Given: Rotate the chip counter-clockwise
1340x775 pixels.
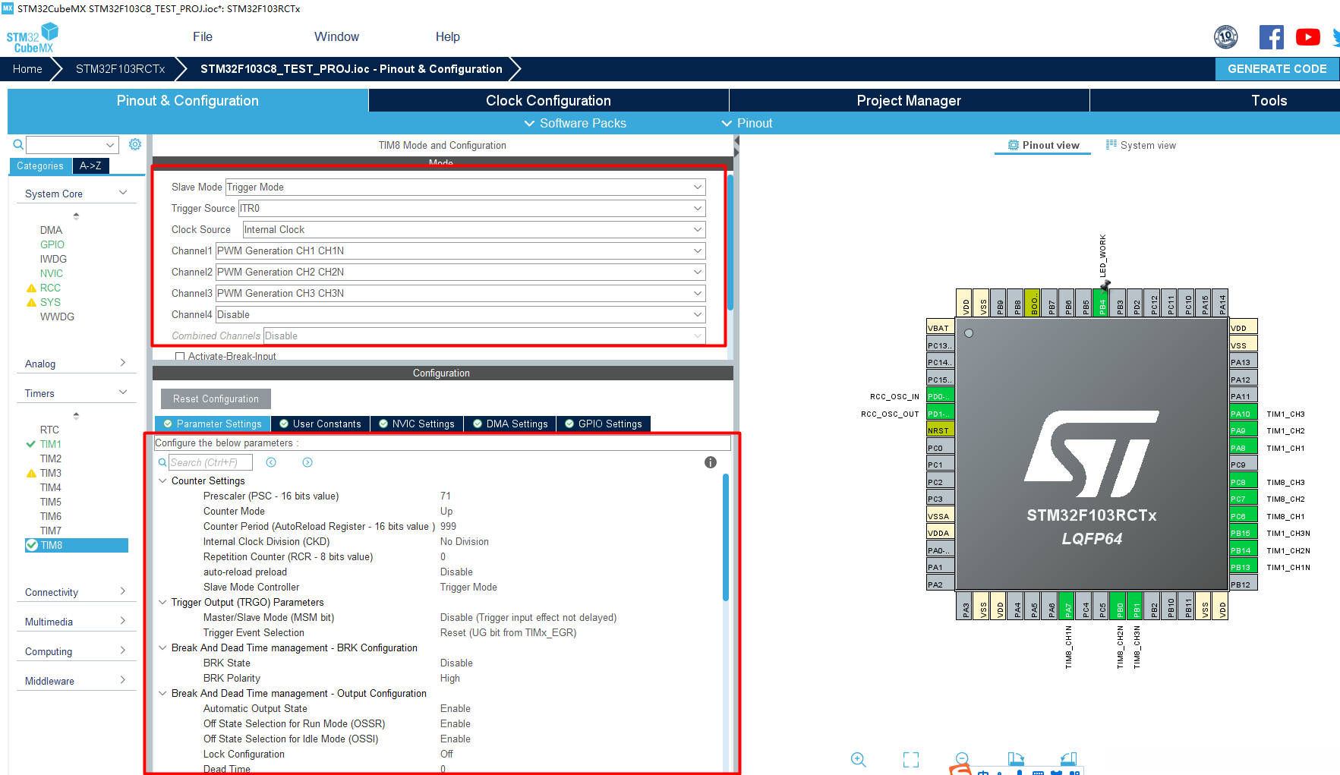Looking at the screenshot, I should tap(1068, 758).
